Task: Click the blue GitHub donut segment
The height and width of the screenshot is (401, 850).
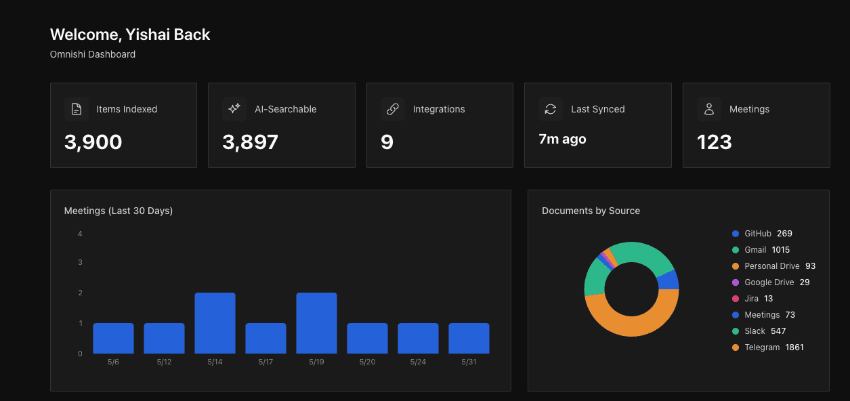Action: point(668,280)
